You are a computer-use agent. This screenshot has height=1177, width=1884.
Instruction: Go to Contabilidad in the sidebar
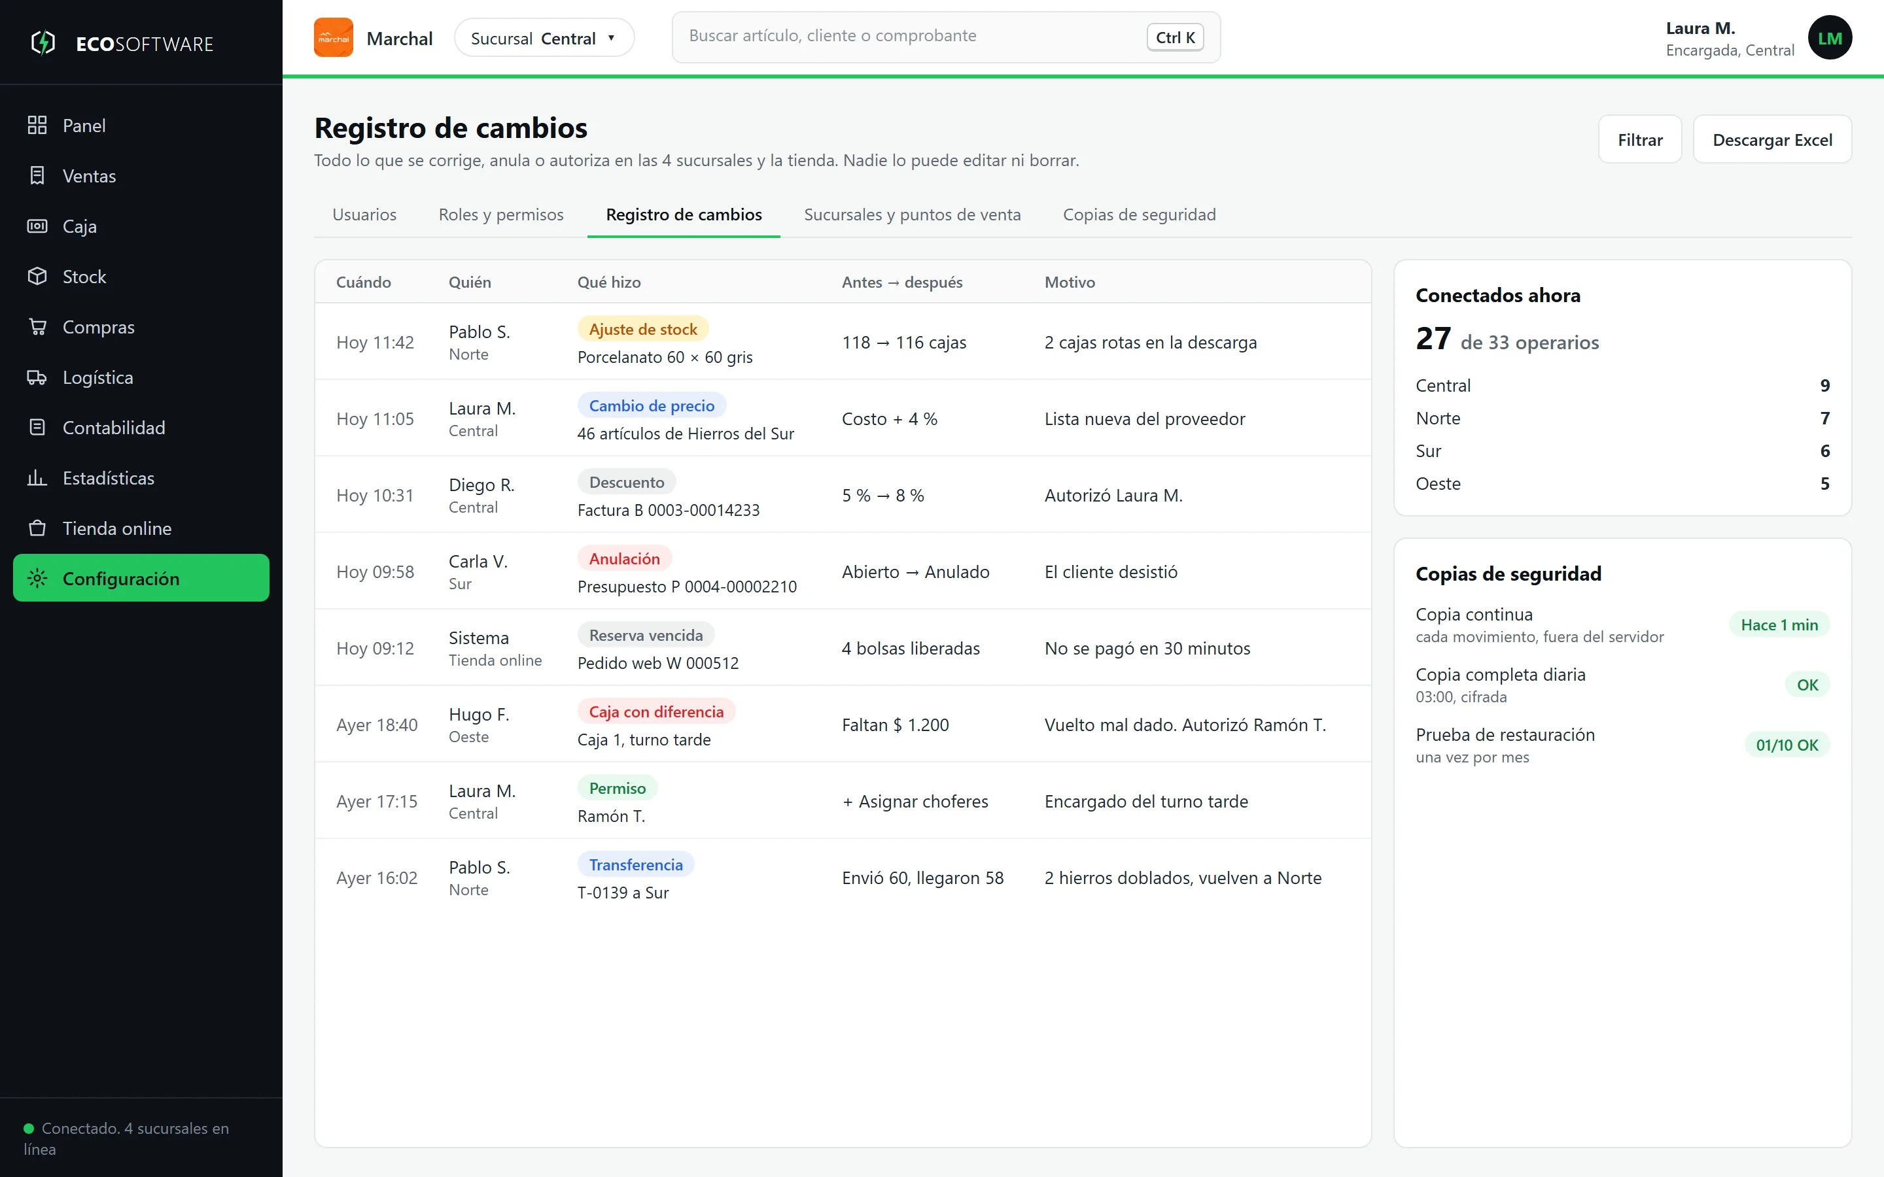pyautogui.click(x=141, y=428)
